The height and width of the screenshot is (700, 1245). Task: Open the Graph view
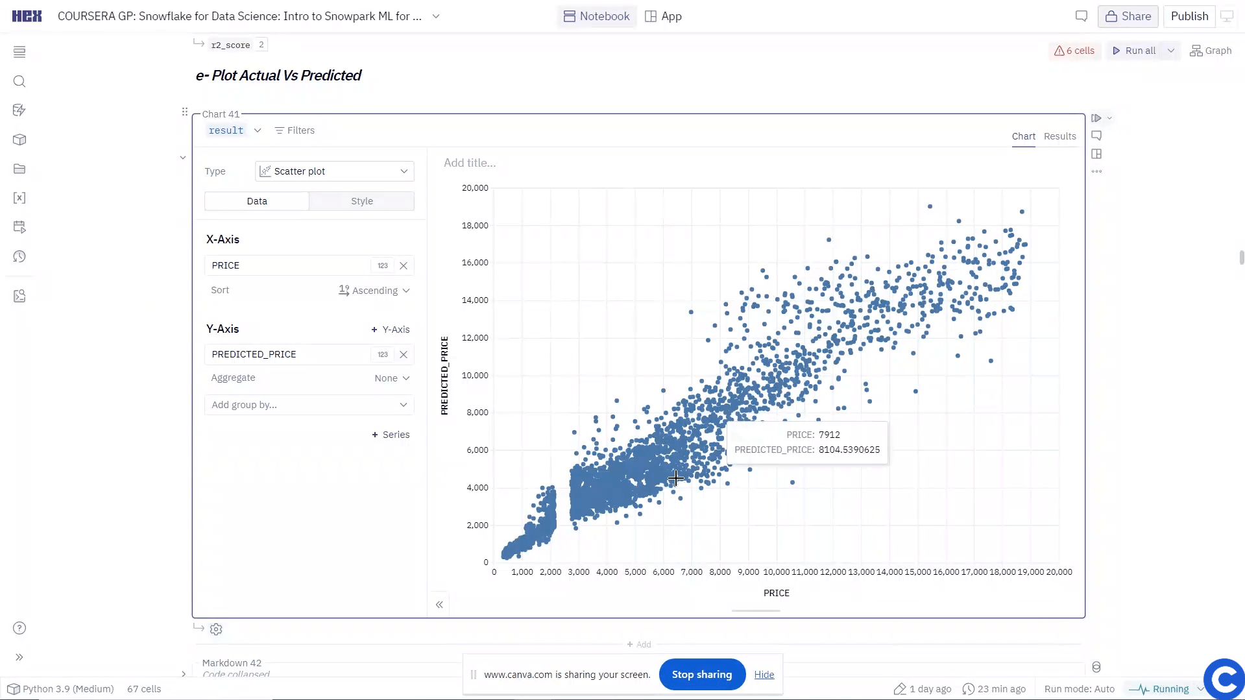[1211, 51]
